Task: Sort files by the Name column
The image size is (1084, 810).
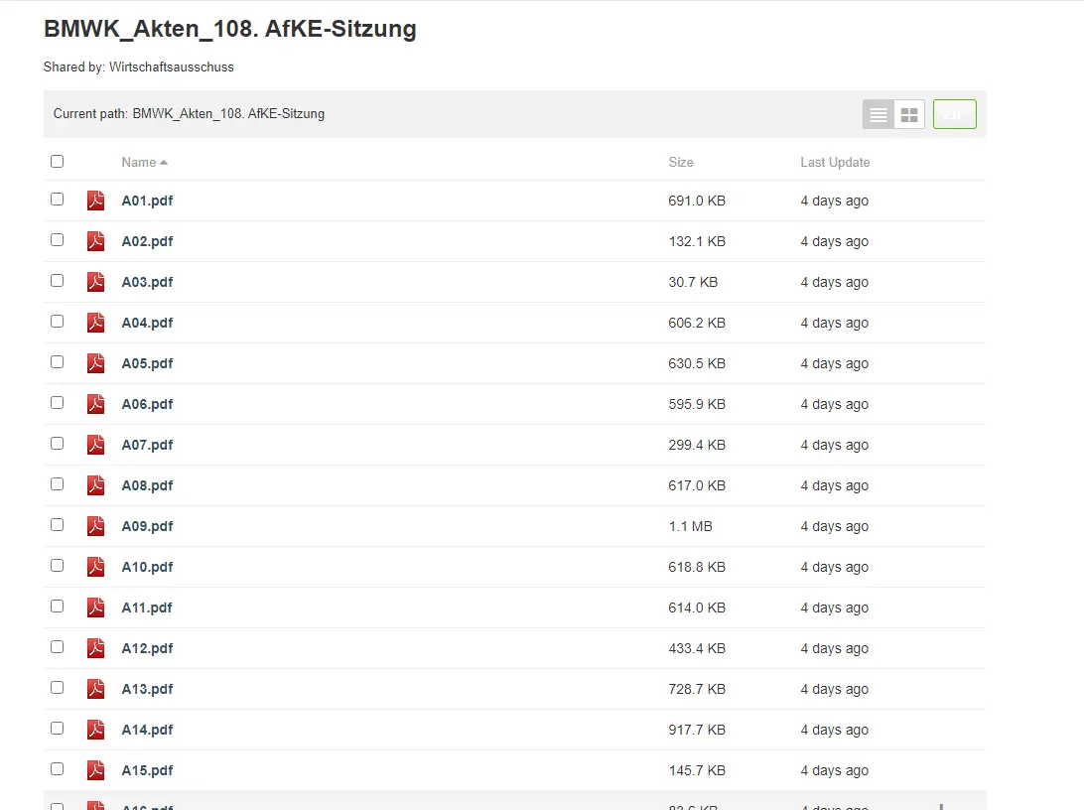Action: point(139,162)
